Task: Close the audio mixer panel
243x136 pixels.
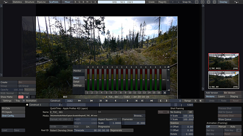Action: pos(165,93)
